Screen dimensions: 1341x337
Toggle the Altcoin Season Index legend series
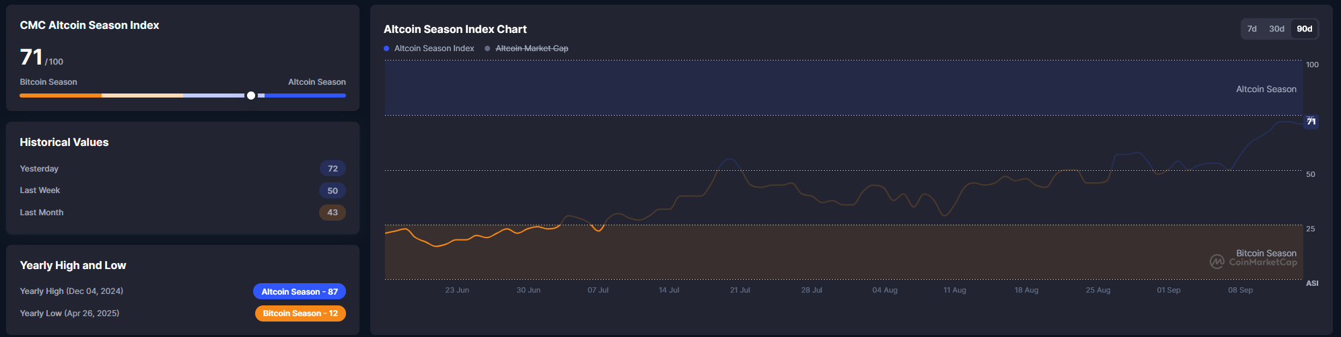[429, 48]
